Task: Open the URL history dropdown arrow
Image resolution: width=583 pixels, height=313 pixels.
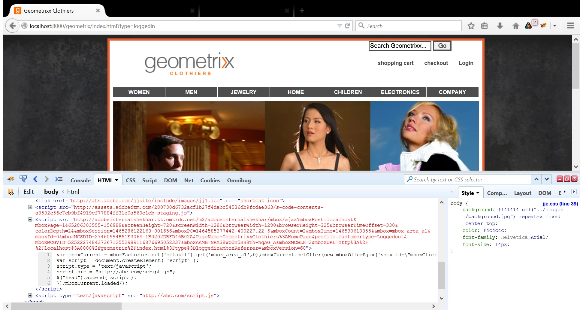Action: tap(340, 26)
